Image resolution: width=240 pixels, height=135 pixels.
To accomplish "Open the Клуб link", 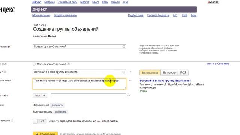I will [184, 15].
